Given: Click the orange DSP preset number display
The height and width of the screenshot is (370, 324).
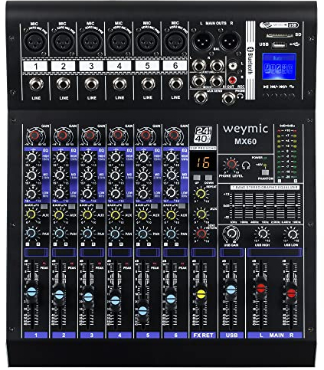Looking at the screenshot, I should [203, 162].
